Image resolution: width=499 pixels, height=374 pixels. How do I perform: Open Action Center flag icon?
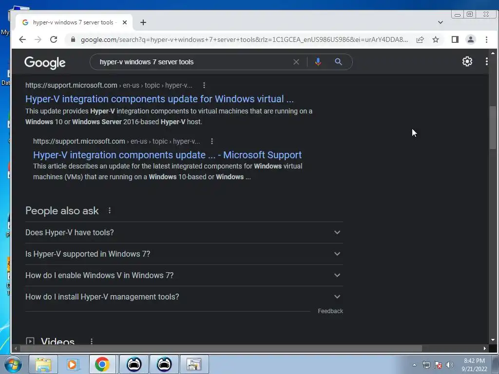pyautogui.click(x=438, y=365)
